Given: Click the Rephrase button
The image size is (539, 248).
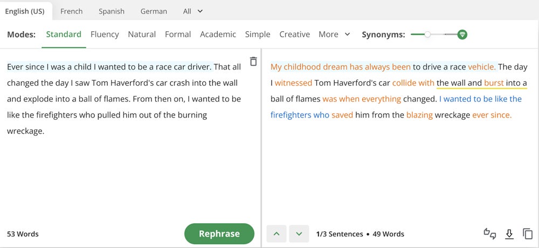Looking at the screenshot, I should 219,234.
